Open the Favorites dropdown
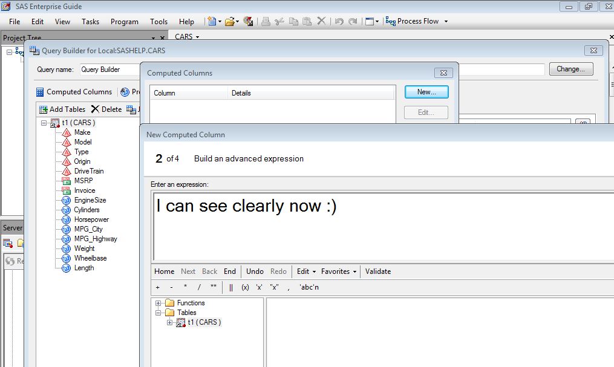This screenshot has width=614, height=367. click(339, 271)
